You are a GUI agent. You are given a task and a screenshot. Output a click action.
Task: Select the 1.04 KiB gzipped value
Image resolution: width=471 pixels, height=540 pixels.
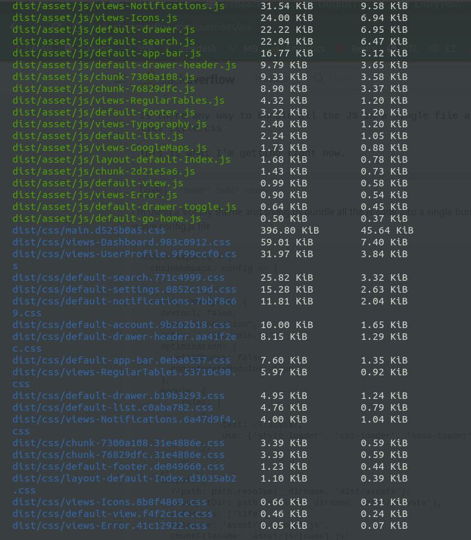tap(384, 419)
